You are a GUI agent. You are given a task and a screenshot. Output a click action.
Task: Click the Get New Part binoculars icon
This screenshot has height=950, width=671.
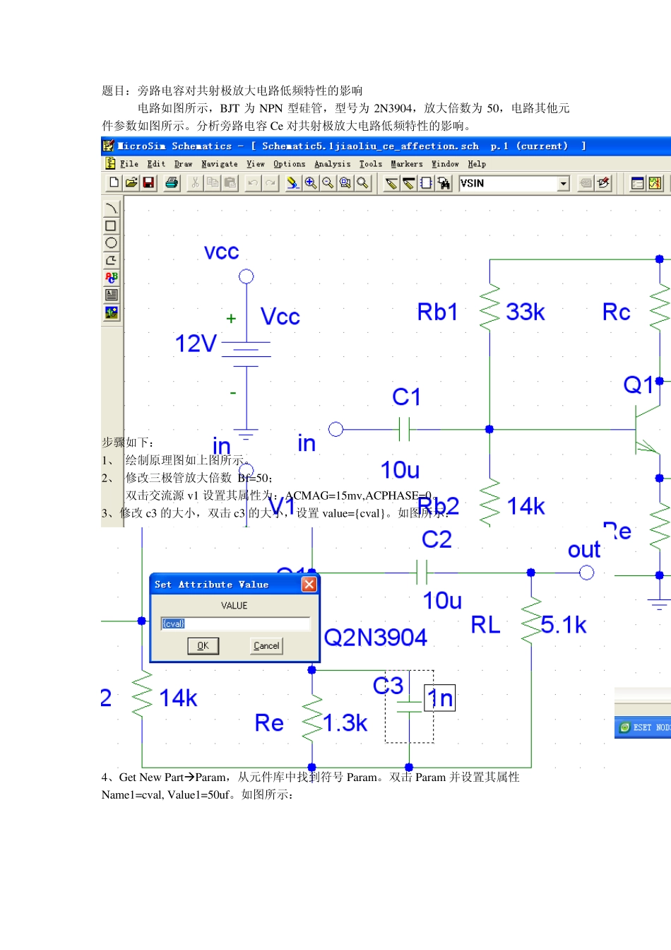(444, 183)
